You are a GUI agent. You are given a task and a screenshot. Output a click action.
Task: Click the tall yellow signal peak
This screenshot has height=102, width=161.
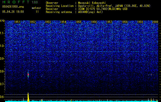(x=28, y=97)
